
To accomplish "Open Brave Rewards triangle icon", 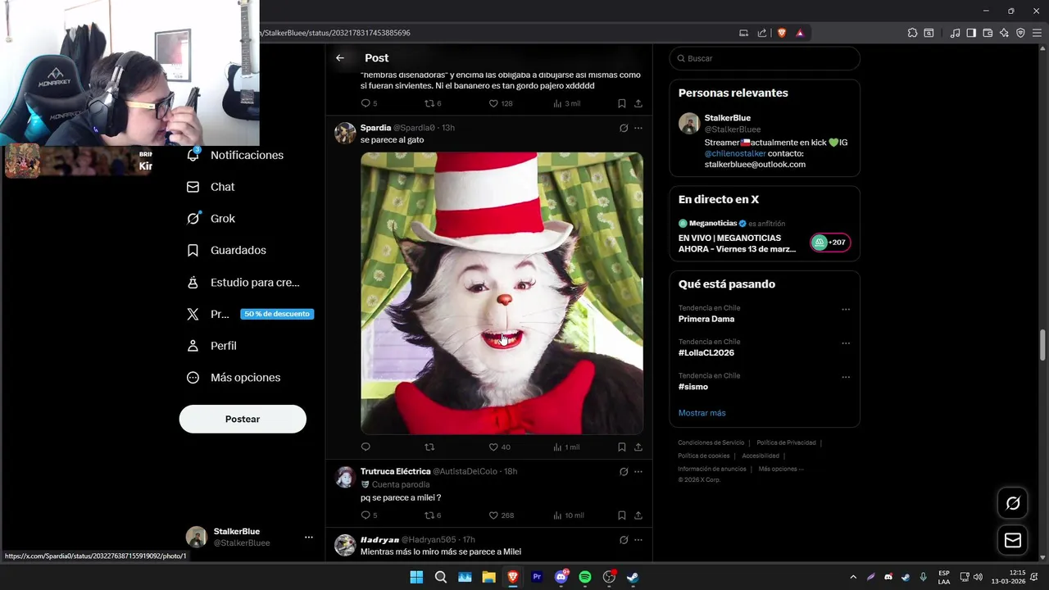I will coord(800,33).
